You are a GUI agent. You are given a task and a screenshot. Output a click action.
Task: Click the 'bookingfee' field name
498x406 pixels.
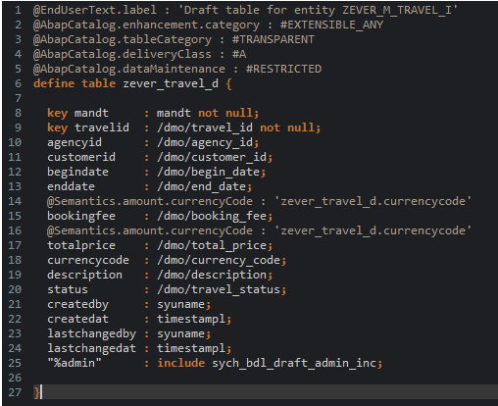click(81, 216)
